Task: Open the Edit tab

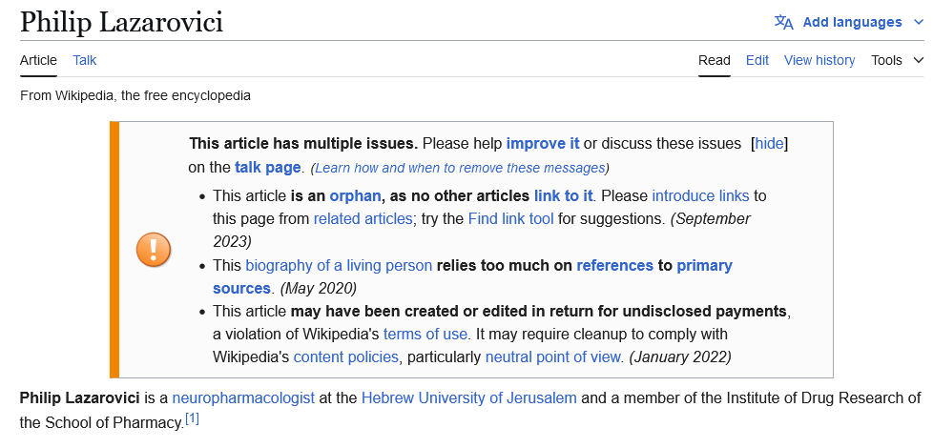Action: pos(757,60)
